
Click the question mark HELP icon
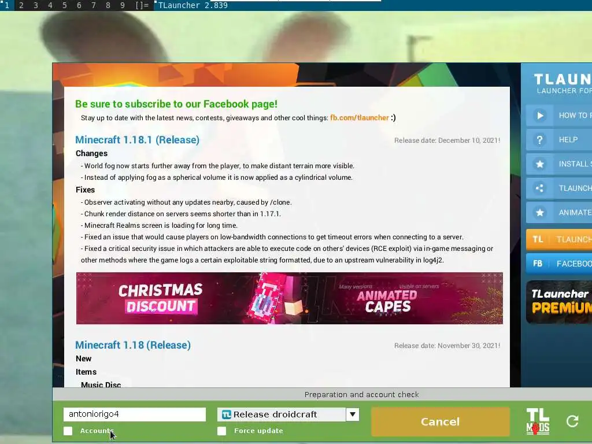(540, 140)
